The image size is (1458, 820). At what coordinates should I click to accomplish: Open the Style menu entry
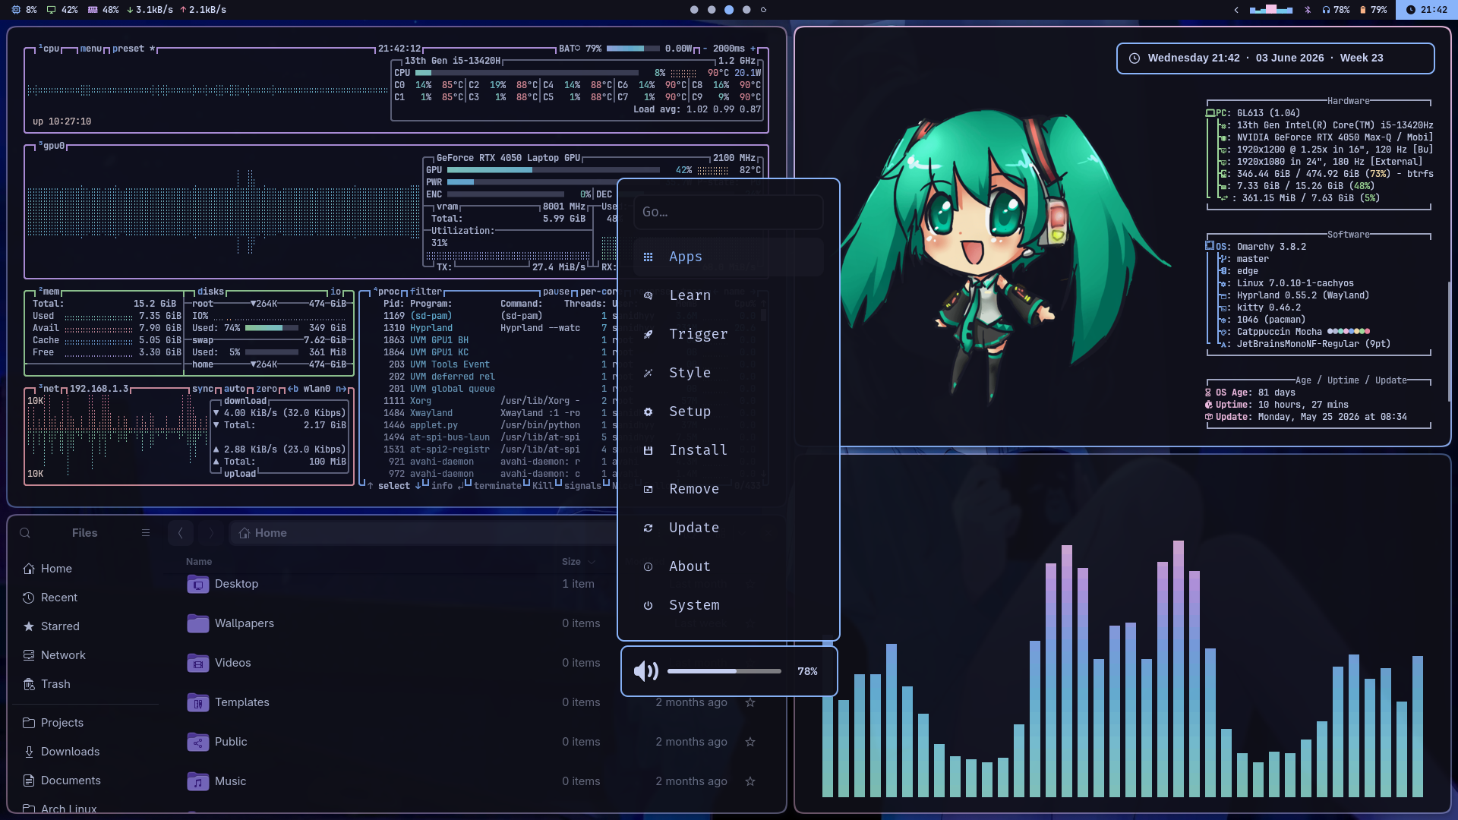728,373
